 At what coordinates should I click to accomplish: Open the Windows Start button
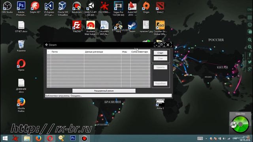click(5, 138)
